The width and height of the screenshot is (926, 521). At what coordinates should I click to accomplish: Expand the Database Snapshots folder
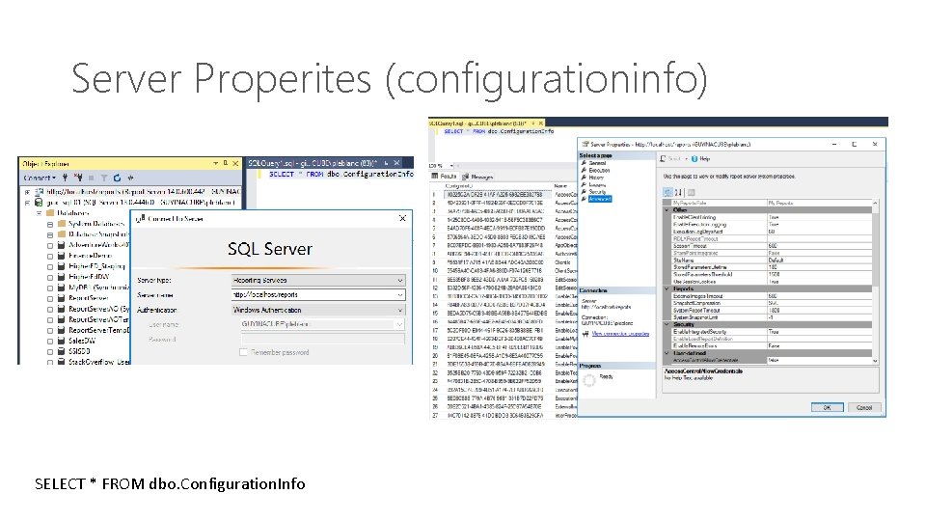50,234
